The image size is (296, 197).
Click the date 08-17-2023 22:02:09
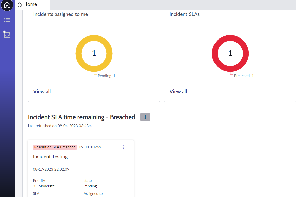click(x=51, y=169)
